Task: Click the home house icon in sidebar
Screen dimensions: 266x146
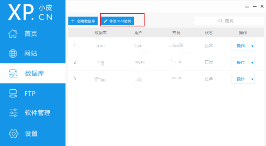Action: pyautogui.click(x=13, y=34)
